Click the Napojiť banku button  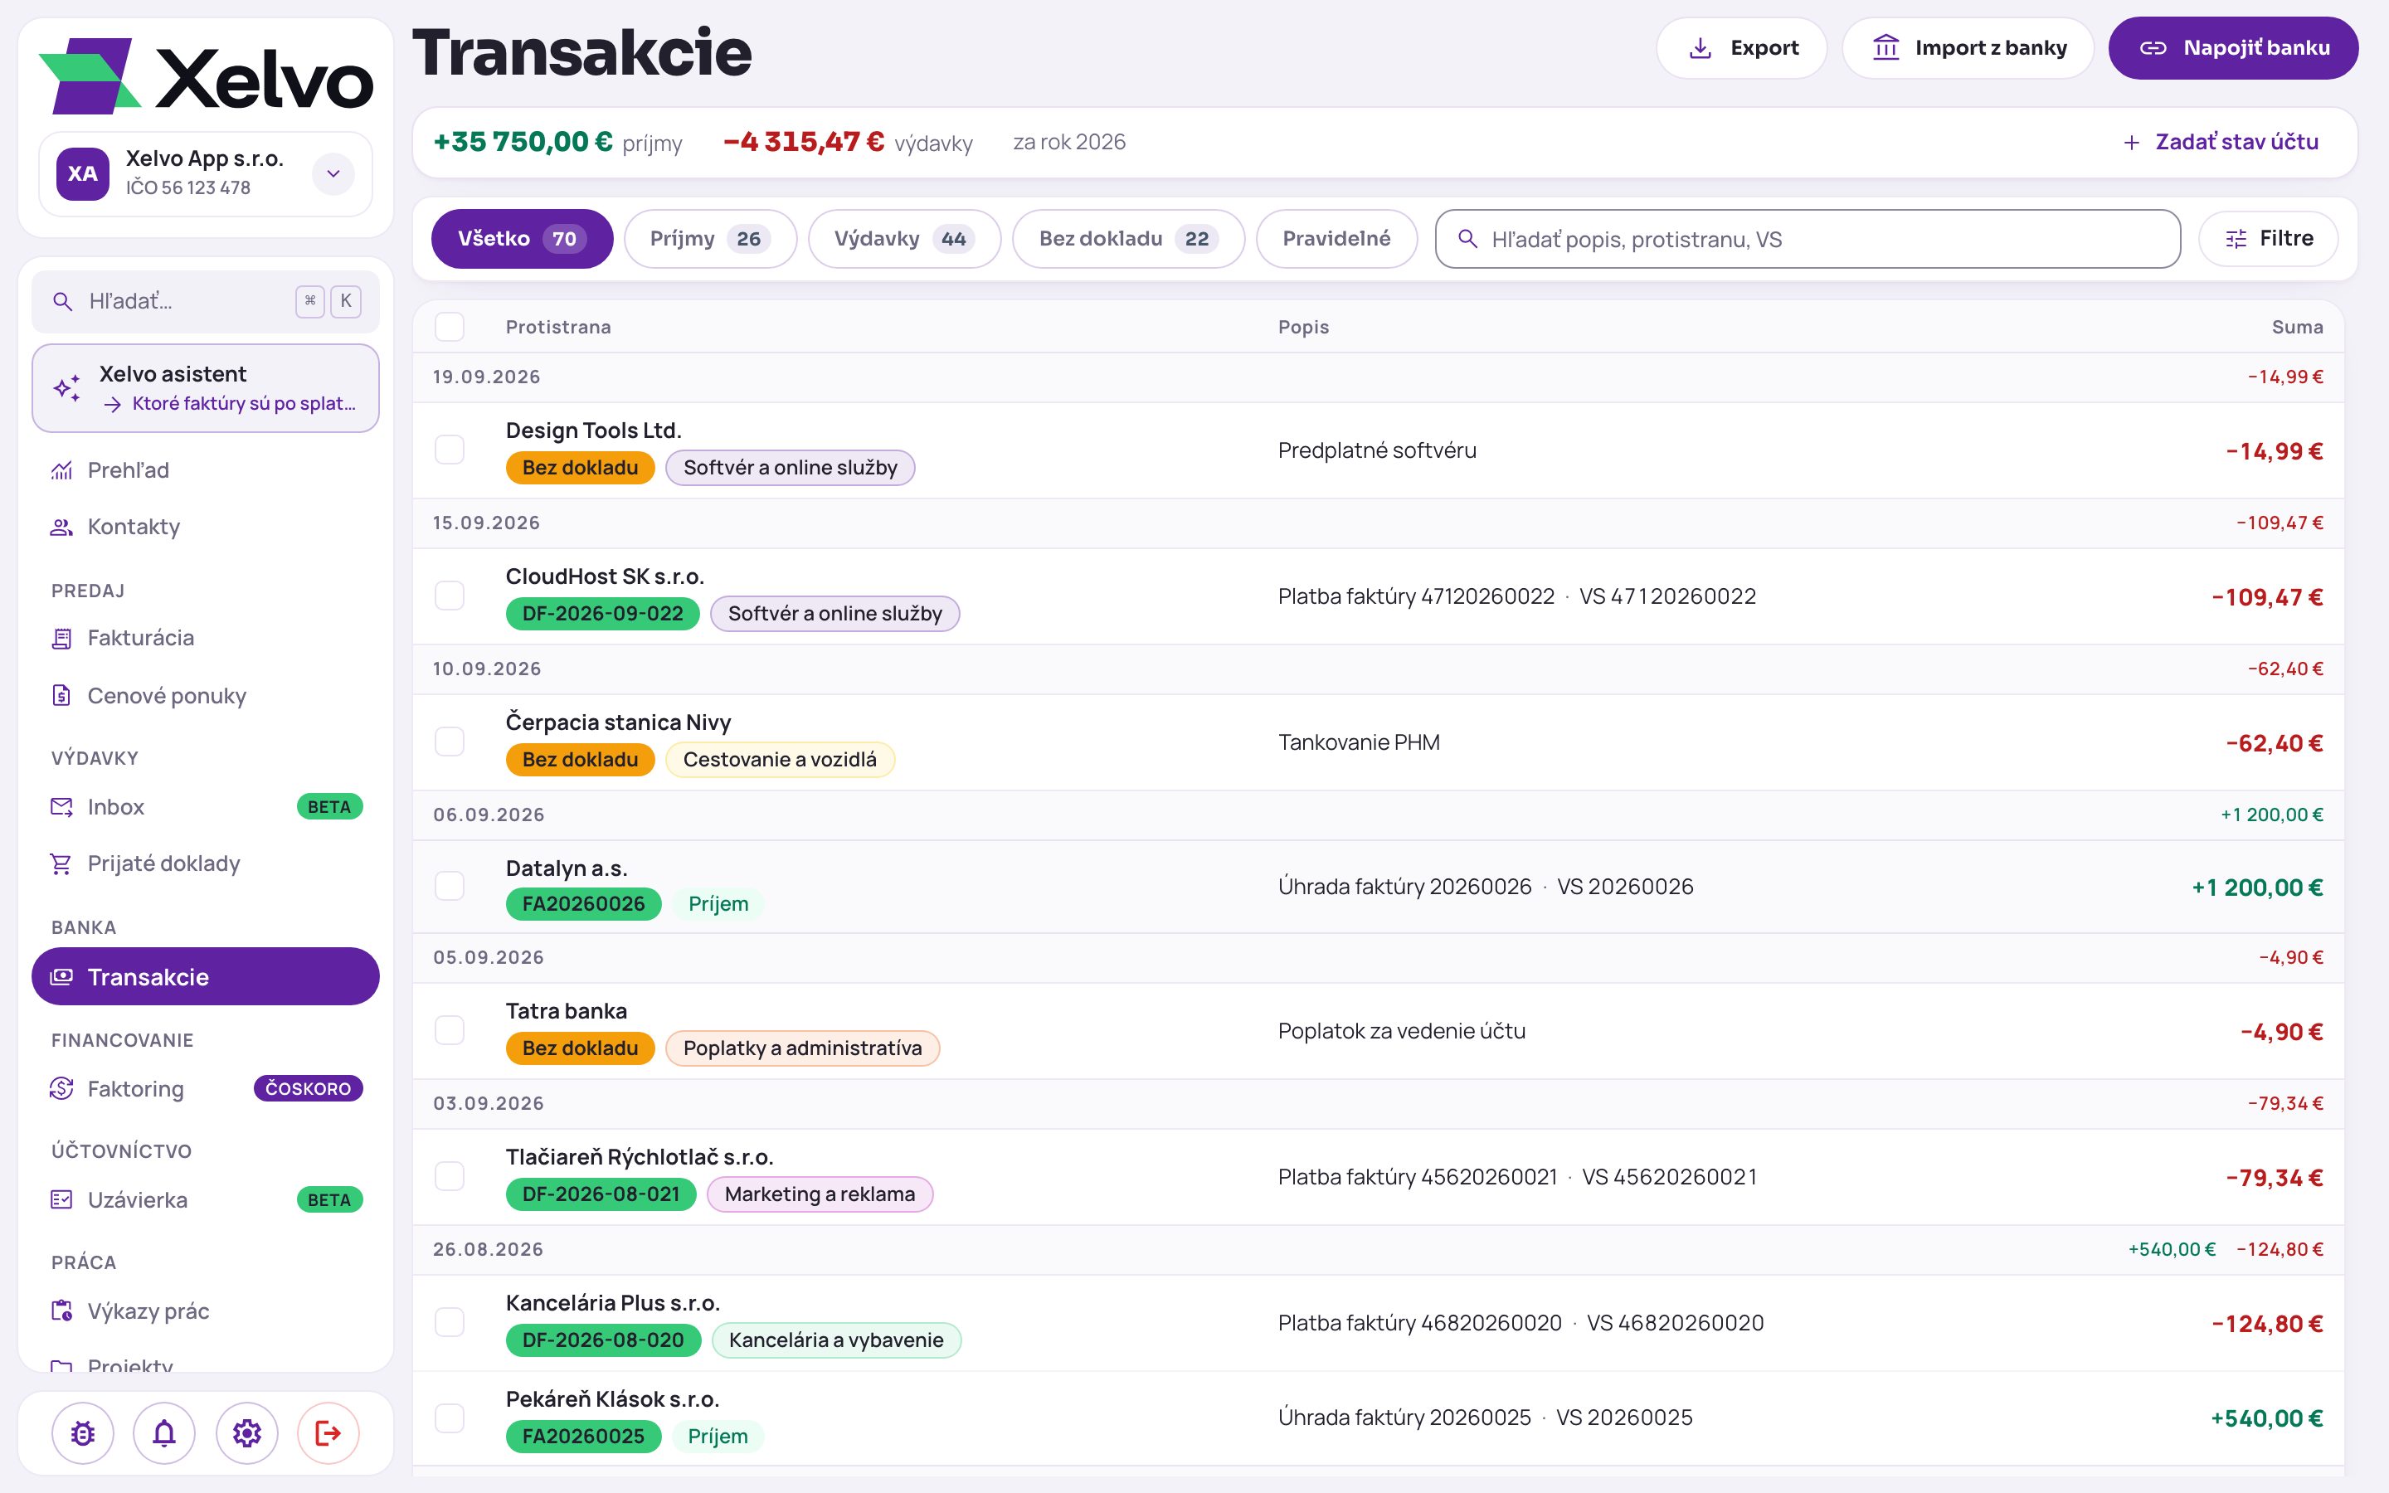click(x=2233, y=48)
